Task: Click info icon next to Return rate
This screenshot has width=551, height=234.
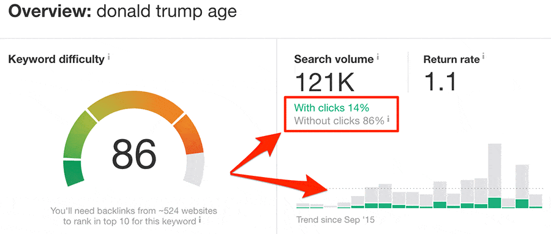Action: coord(484,56)
